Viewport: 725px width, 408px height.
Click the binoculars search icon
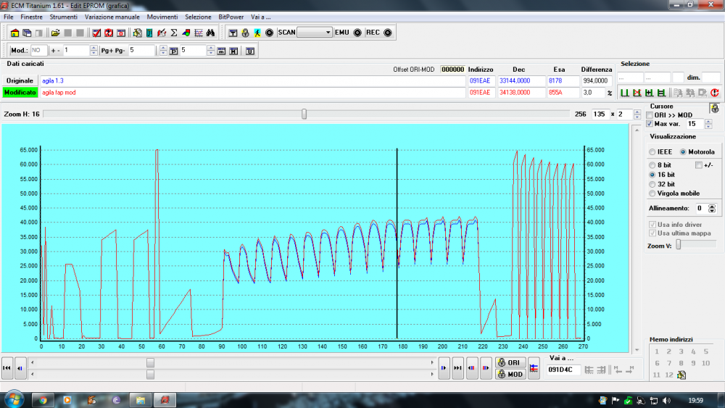coord(210,33)
